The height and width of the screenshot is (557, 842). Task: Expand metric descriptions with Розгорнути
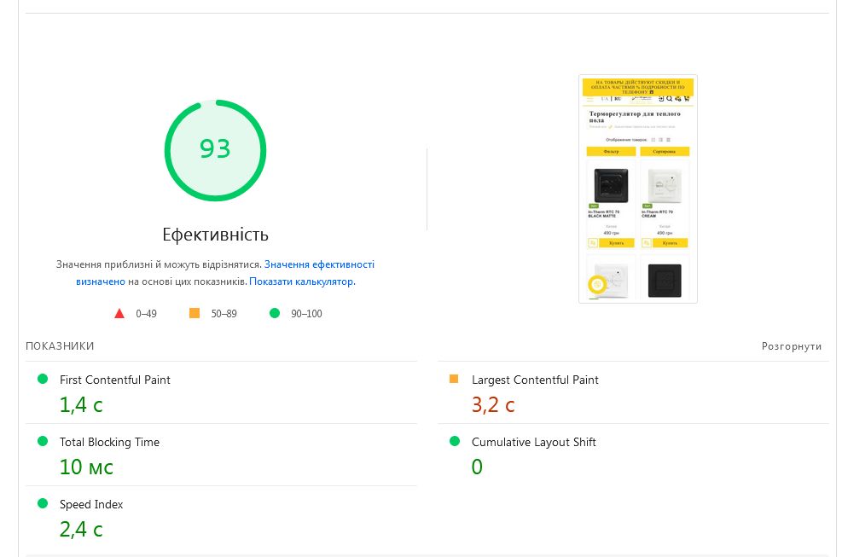point(792,346)
